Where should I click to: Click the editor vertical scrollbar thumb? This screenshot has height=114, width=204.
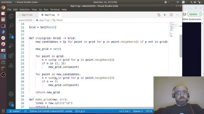pyautogui.click(x=181, y=46)
